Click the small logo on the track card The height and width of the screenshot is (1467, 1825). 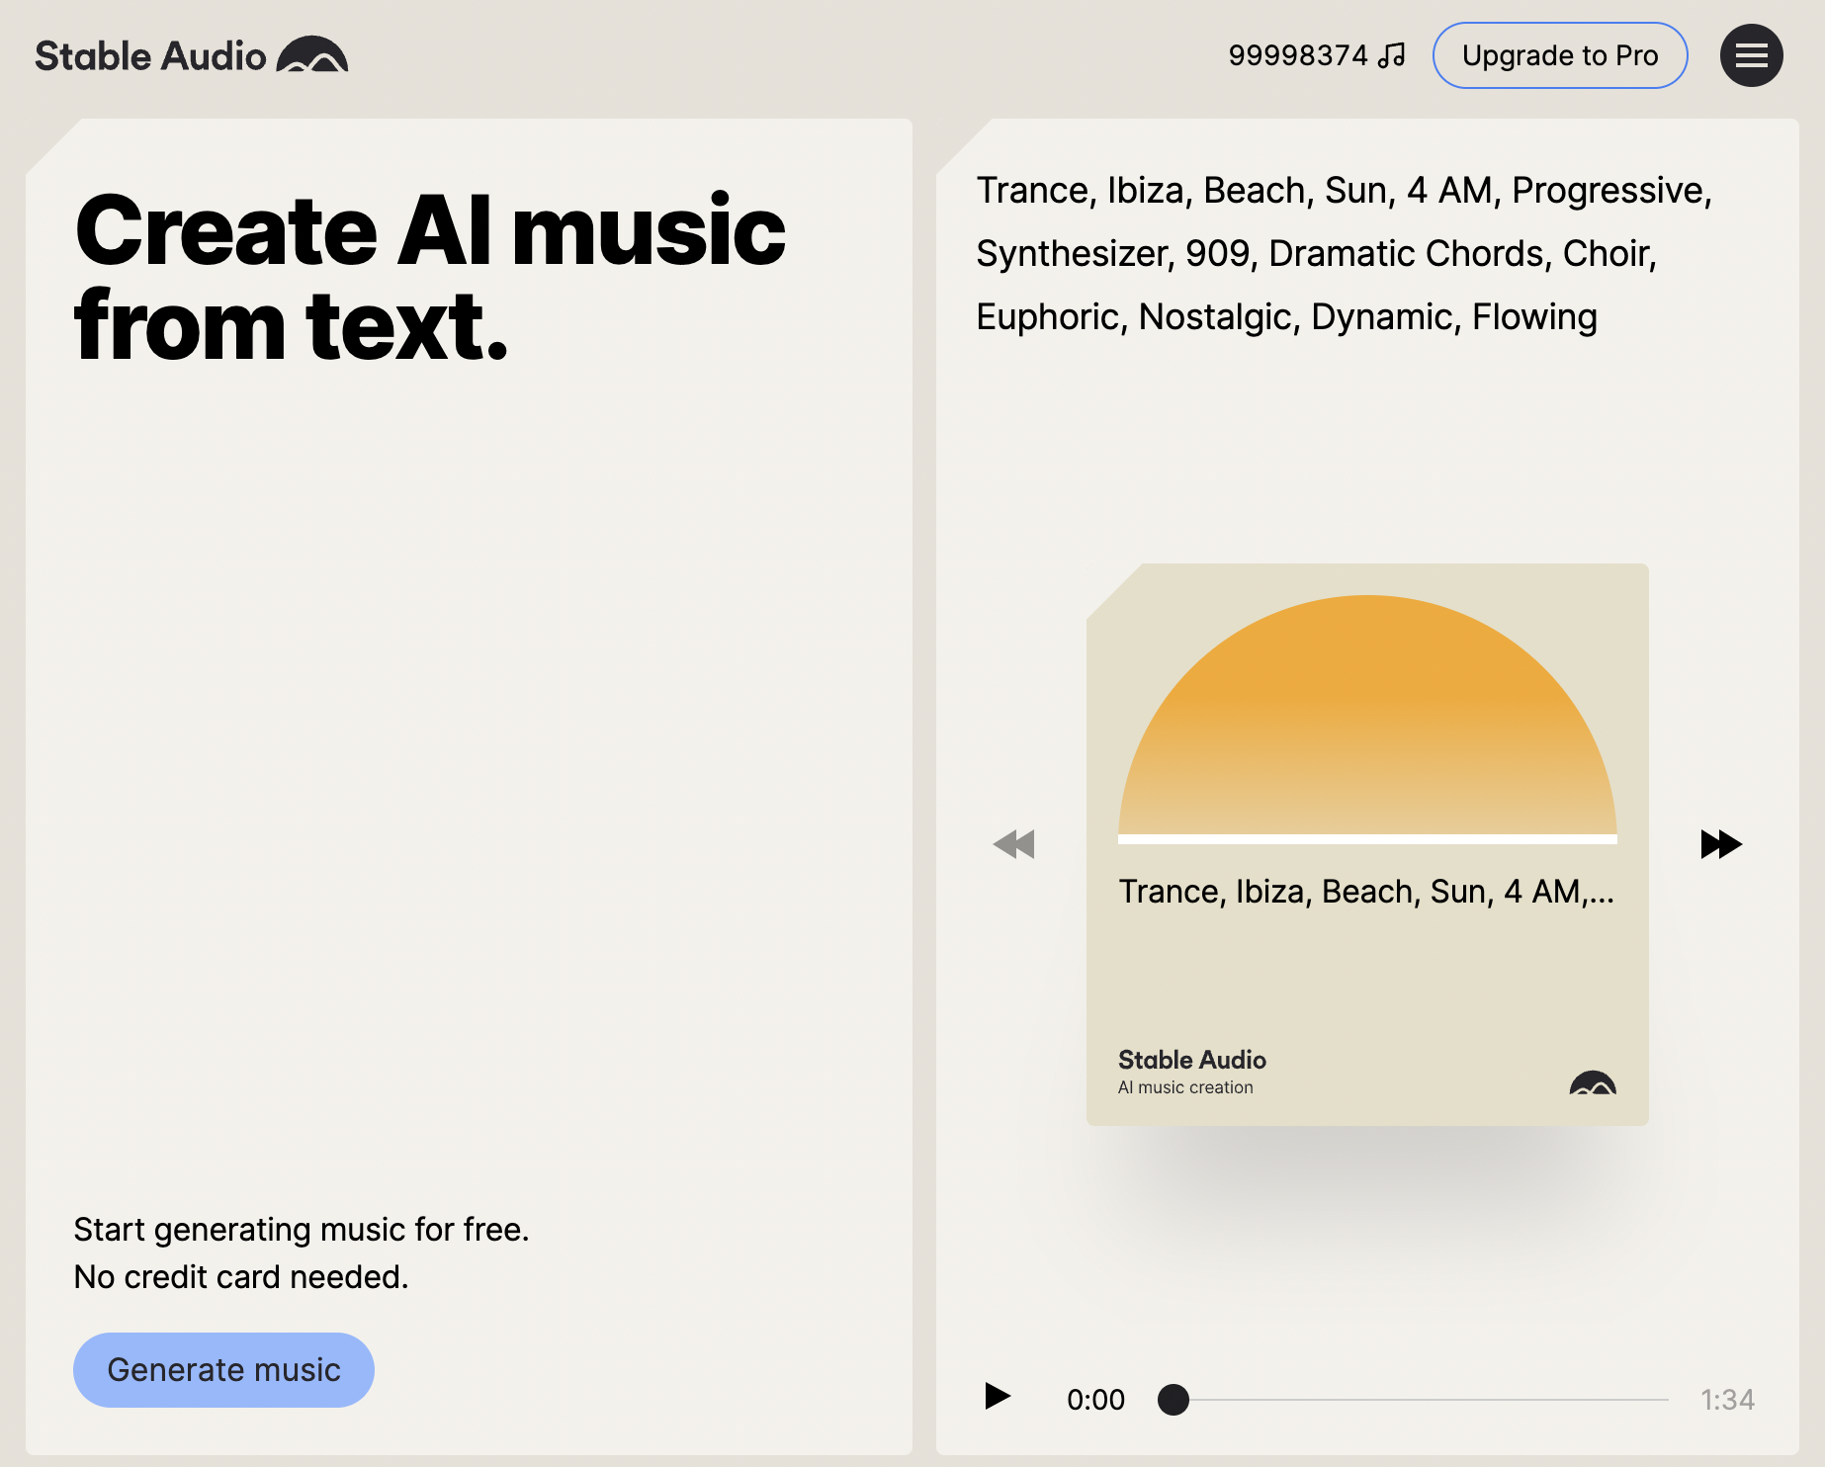(1593, 1082)
